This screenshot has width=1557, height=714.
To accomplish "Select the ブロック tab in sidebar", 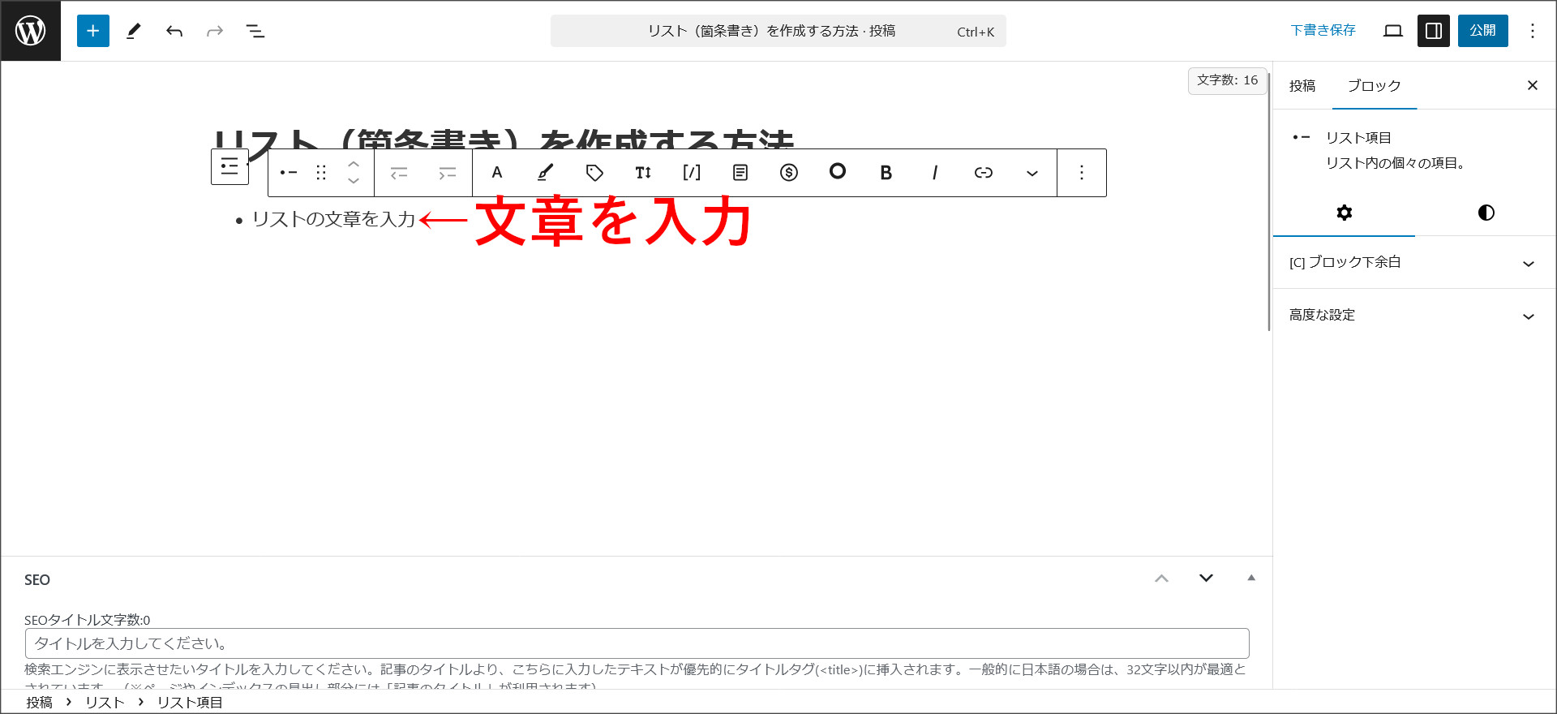I will click(1374, 86).
